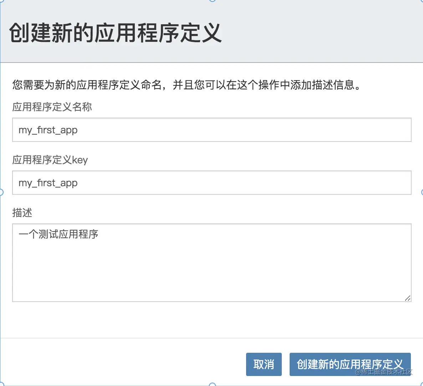Click the instruction text starting with 您需要为新的应用程序

(187, 85)
